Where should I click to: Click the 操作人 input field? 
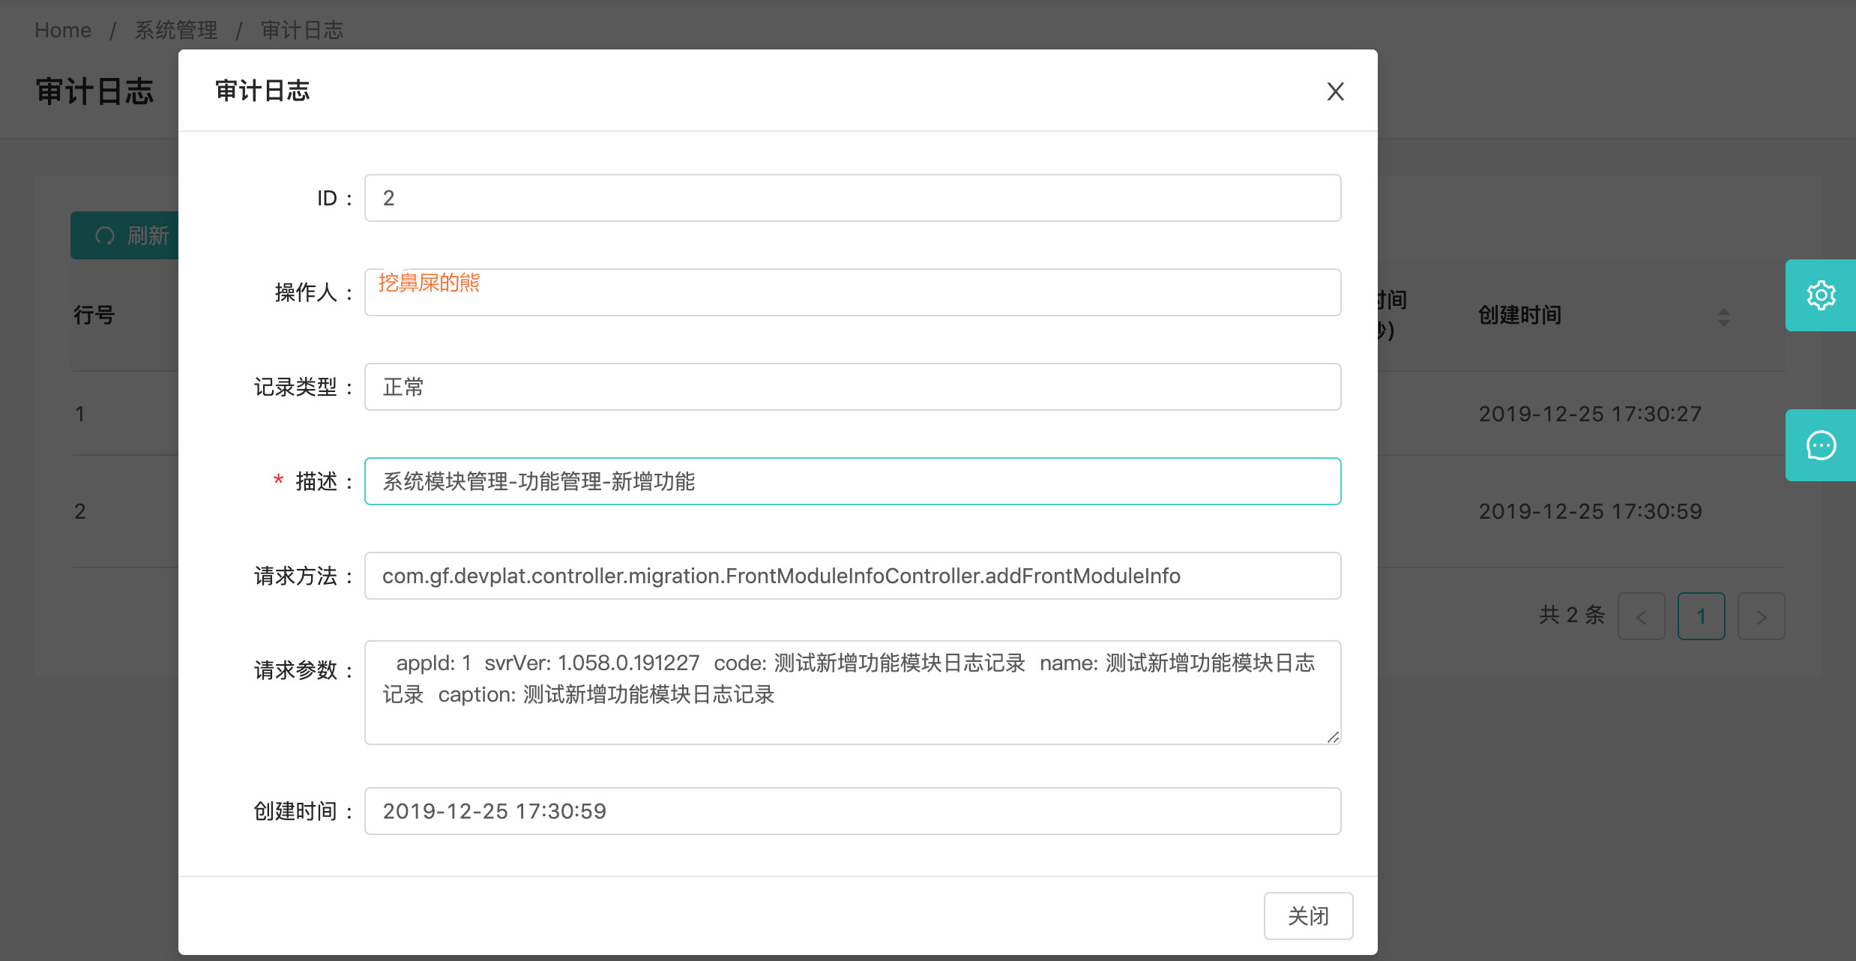tap(852, 292)
